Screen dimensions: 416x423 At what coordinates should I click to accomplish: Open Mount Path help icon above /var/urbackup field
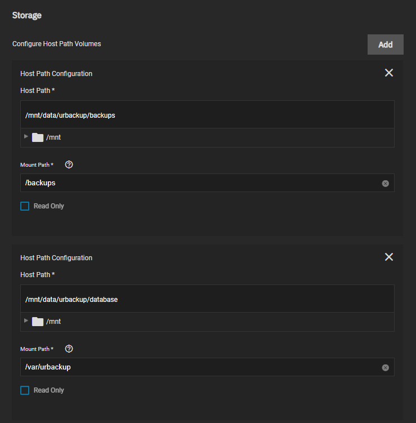[x=69, y=349]
